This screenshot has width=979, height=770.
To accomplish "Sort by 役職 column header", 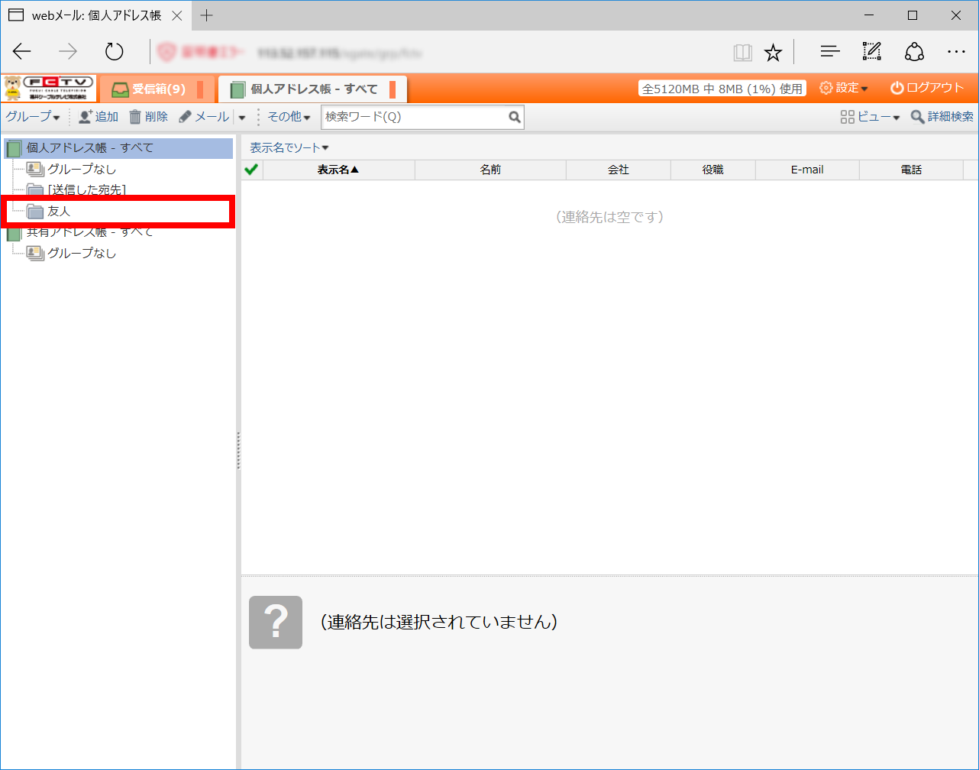I will pyautogui.click(x=713, y=170).
